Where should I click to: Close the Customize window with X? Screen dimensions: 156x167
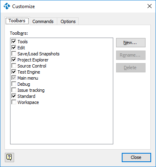(x=150, y=6)
